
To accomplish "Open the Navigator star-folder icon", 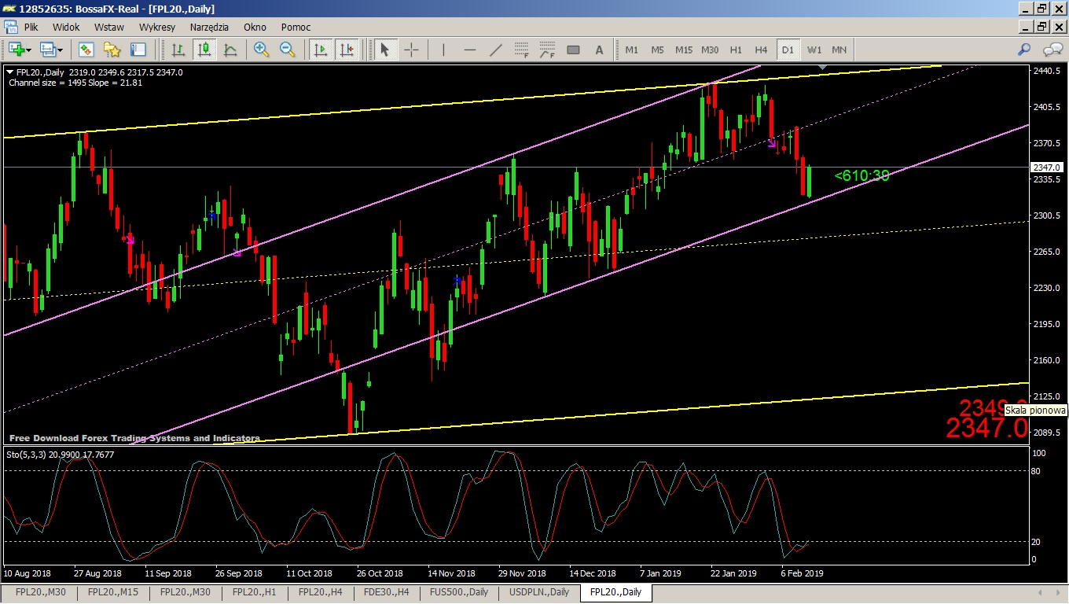I will pos(112,50).
